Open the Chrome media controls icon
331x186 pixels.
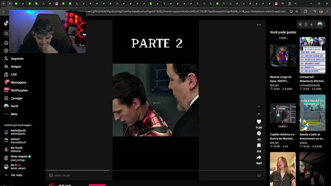pyautogui.click(x=315, y=11)
